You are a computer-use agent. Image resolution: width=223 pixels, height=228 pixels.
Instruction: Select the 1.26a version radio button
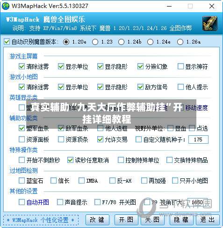coord(180,42)
